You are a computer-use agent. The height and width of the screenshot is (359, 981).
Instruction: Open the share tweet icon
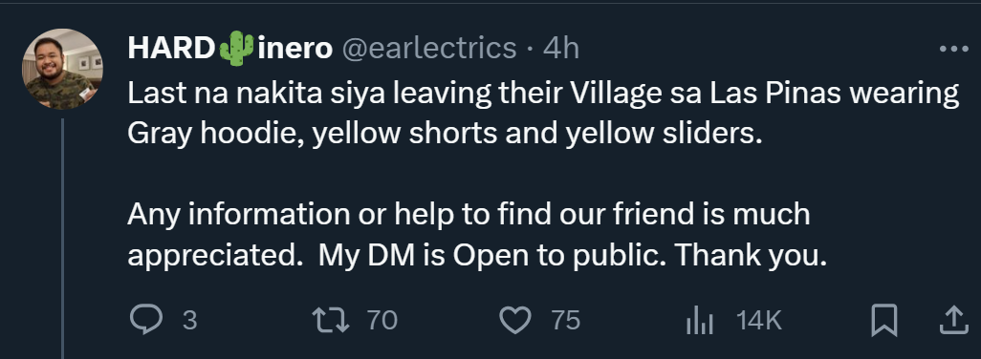(953, 320)
